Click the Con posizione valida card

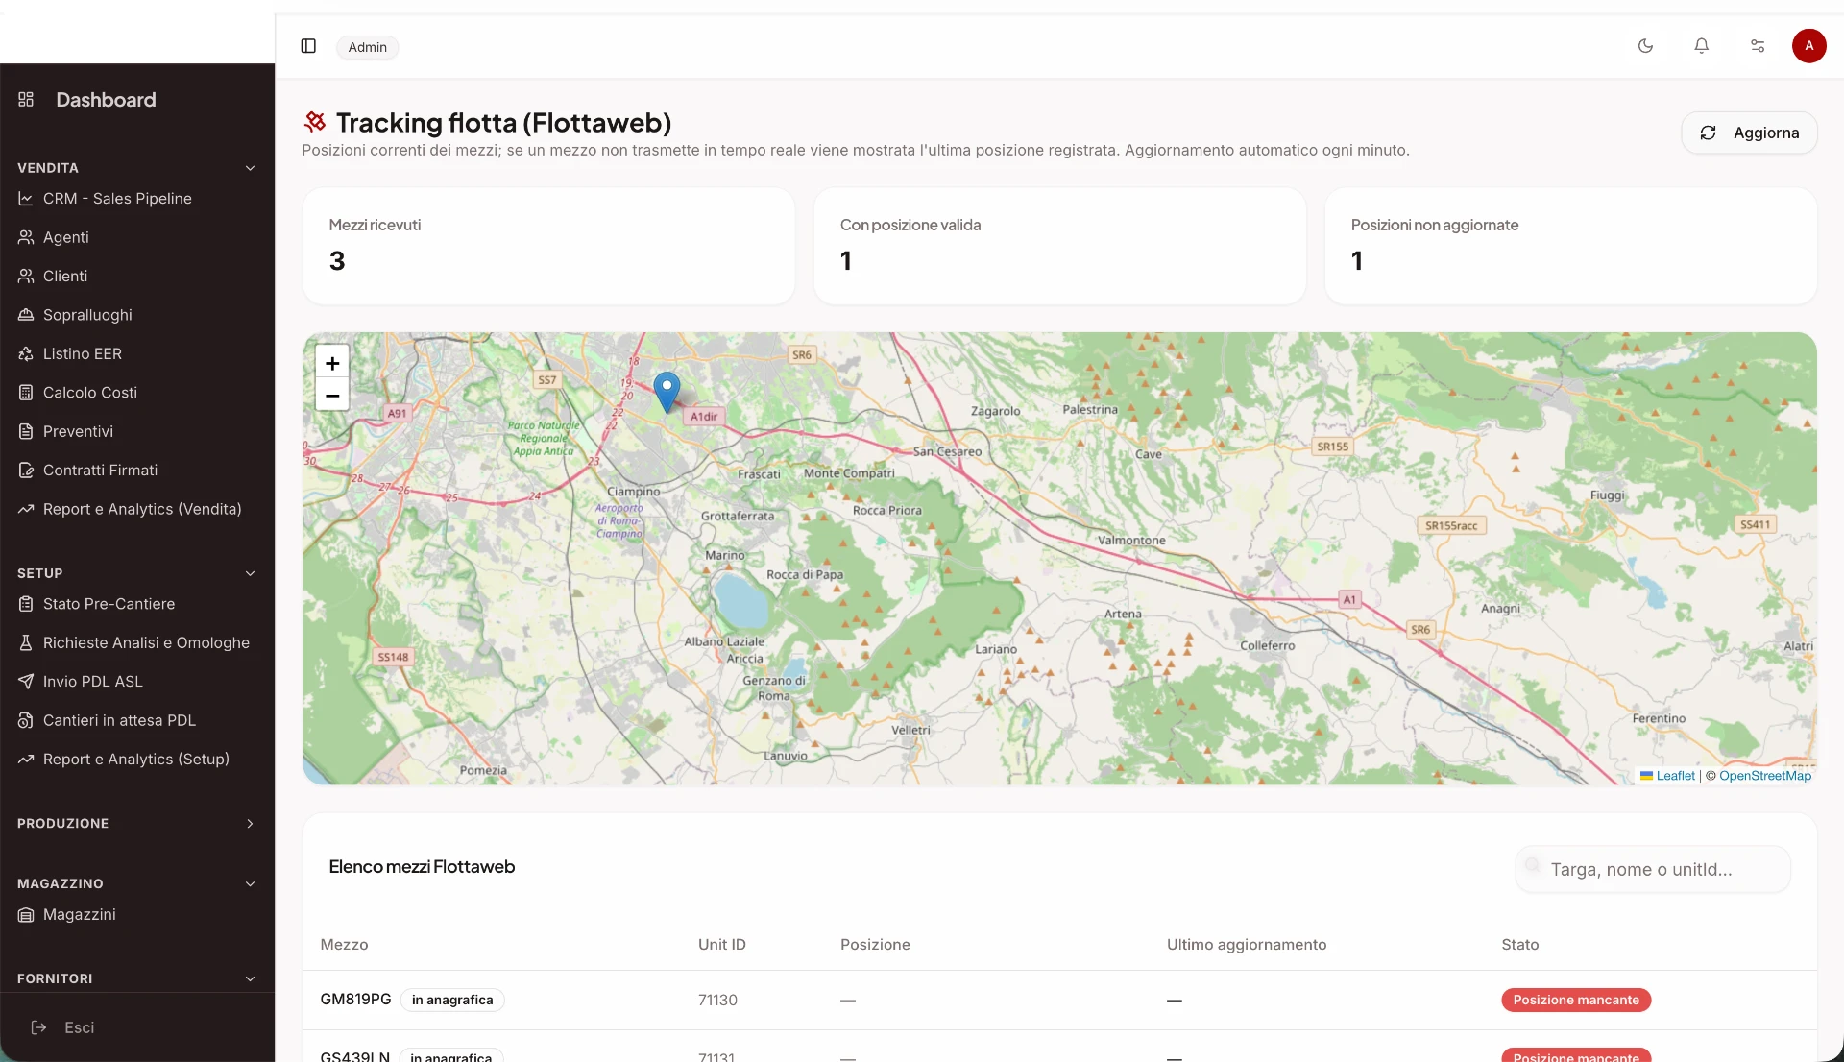[x=1059, y=246]
